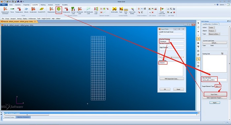This screenshot has height=125, width=231.
Task: Open the Action dropdown set to Create
Action: [212, 27]
